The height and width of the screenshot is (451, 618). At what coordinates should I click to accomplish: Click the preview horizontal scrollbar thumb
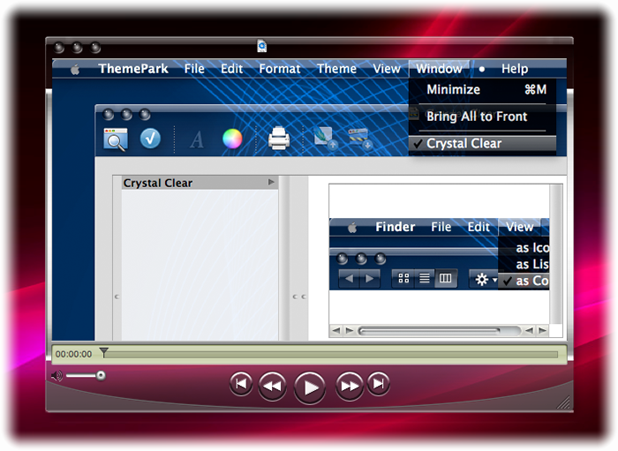(430, 331)
